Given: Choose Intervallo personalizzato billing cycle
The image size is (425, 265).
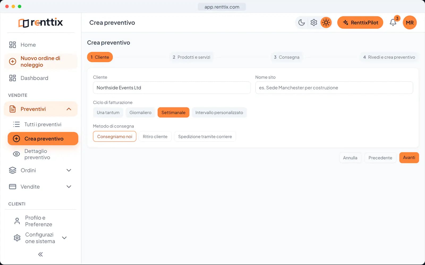Looking at the screenshot, I should tap(219, 112).
